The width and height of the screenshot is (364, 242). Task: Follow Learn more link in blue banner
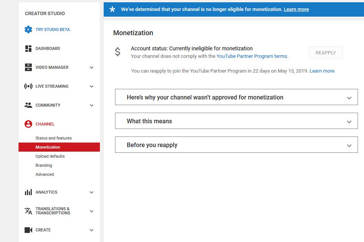pos(296,9)
